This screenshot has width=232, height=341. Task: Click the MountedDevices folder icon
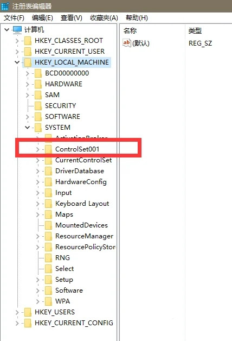tap(48, 225)
